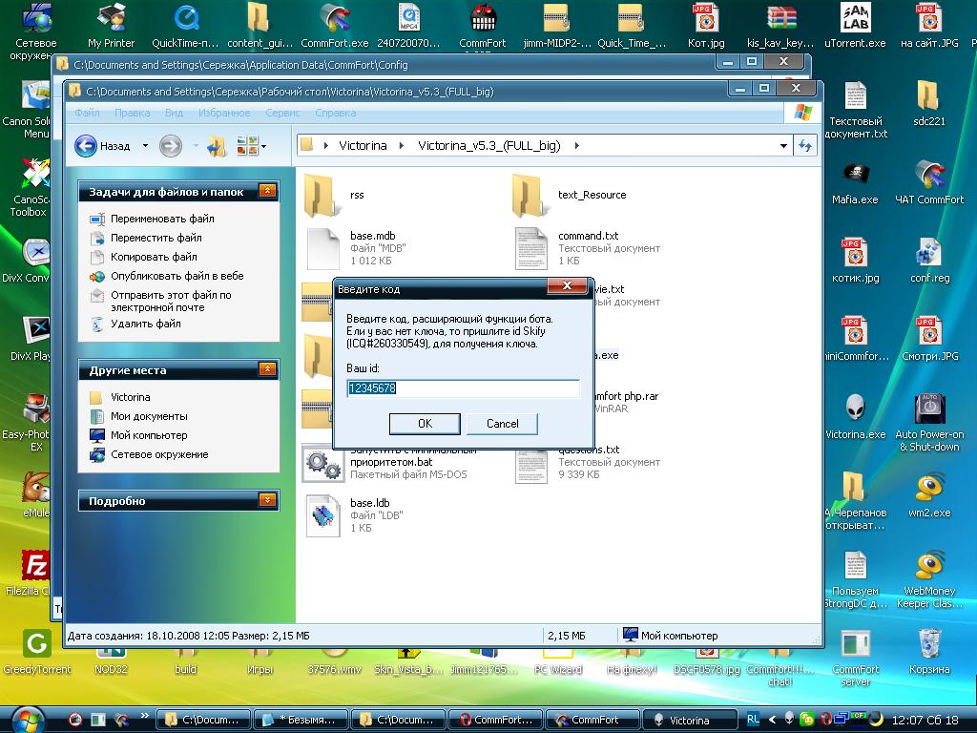Expand the 'Подробно' panel
Image resolution: width=977 pixels, height=733 pixels.
pyautogui.click(x=267, y=500)
